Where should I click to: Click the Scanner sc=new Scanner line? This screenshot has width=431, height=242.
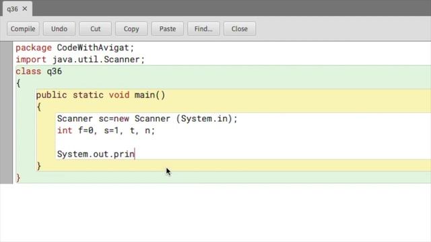pyautogui.click(x=147, y=118)
